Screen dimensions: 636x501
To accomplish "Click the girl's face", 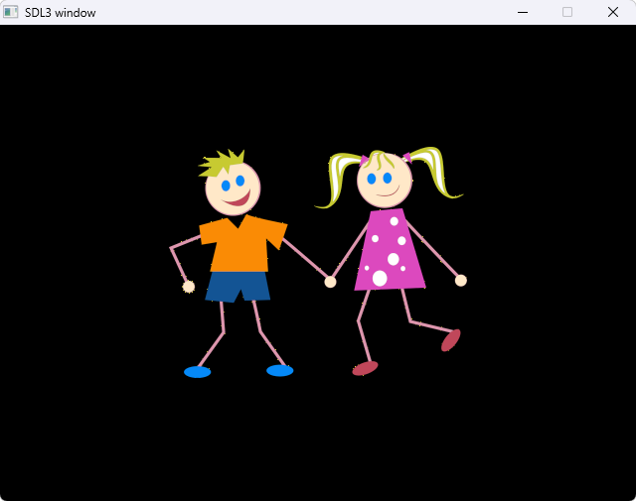I will click(x=385, y=181).
